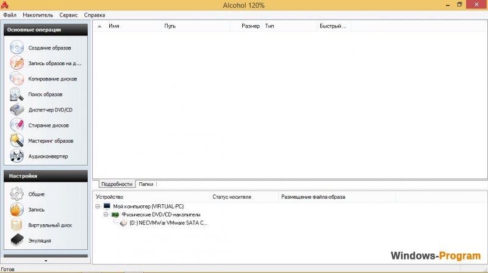Viewport: 488px width, 273px height.
Task: Select the (D:) NECVMWar VMware drive
Action: (168, 223)
